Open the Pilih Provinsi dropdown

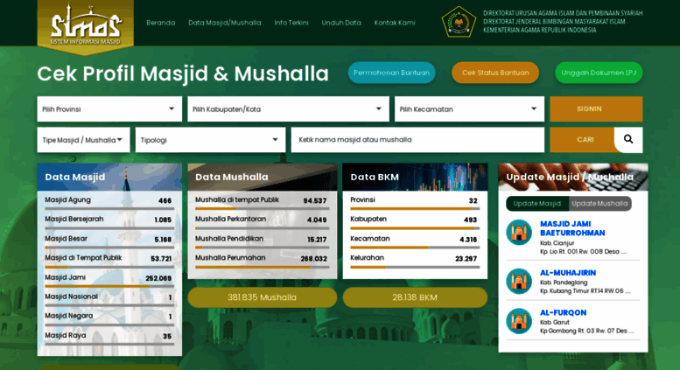pos(109,109)
